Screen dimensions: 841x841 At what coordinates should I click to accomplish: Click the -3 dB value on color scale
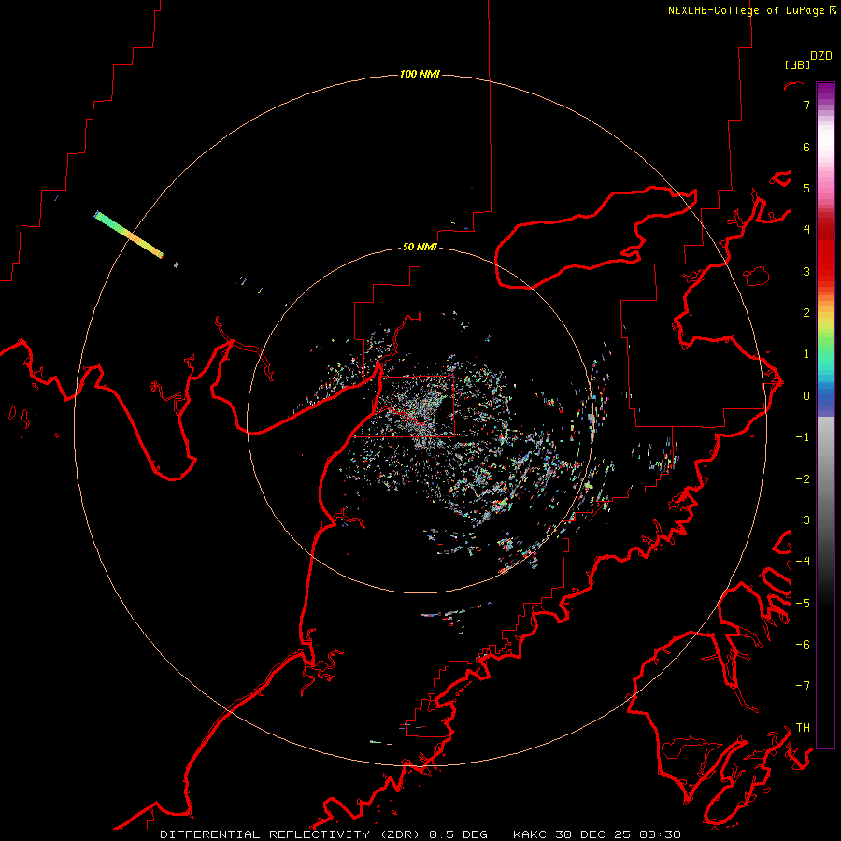click(803, 520)
